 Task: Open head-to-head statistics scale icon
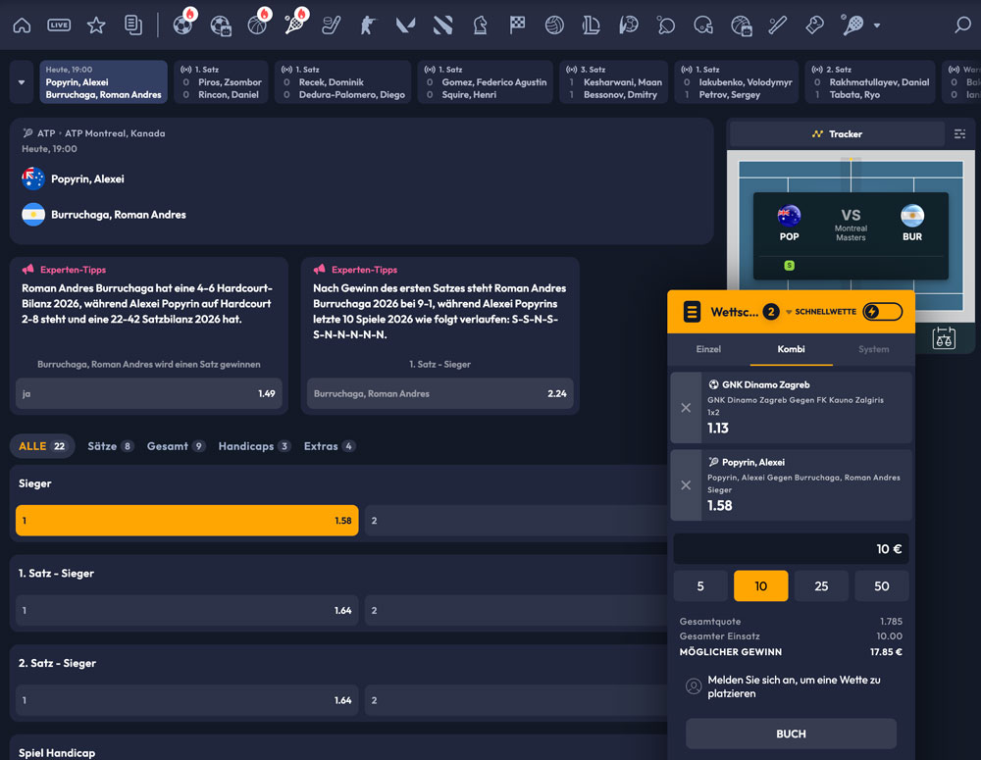coord(944,338)
